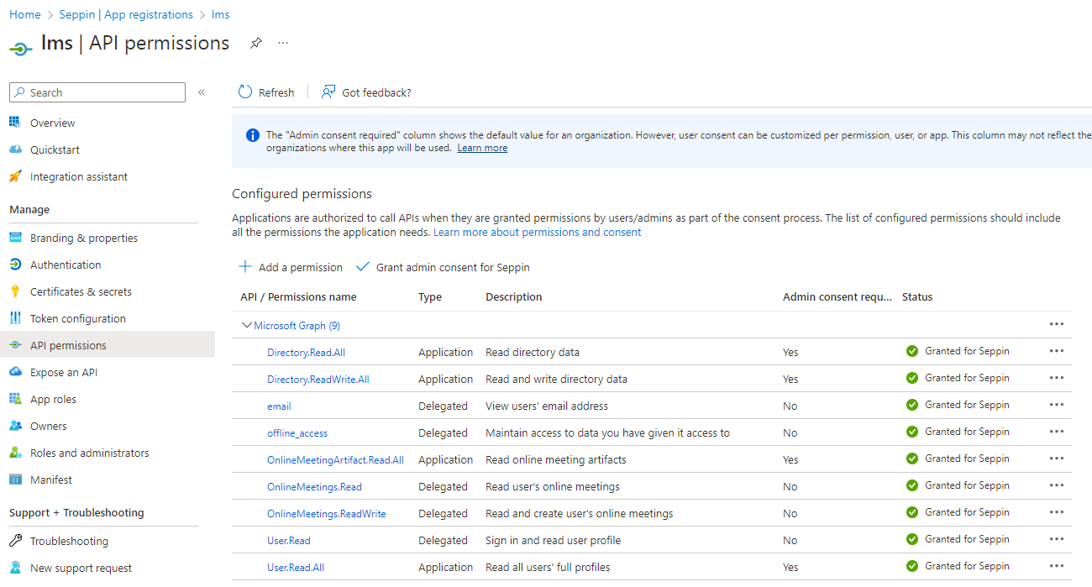Click the info icon in the blue banner
The height and width of the screenshot is (587, 1092).
click(x=252, y=135)
